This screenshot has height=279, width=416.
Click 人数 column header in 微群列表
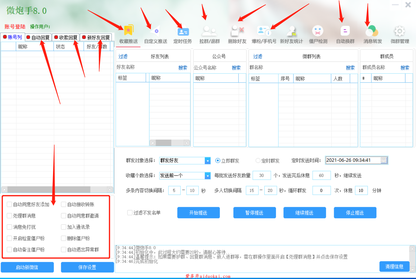click(x=340, y=78)
